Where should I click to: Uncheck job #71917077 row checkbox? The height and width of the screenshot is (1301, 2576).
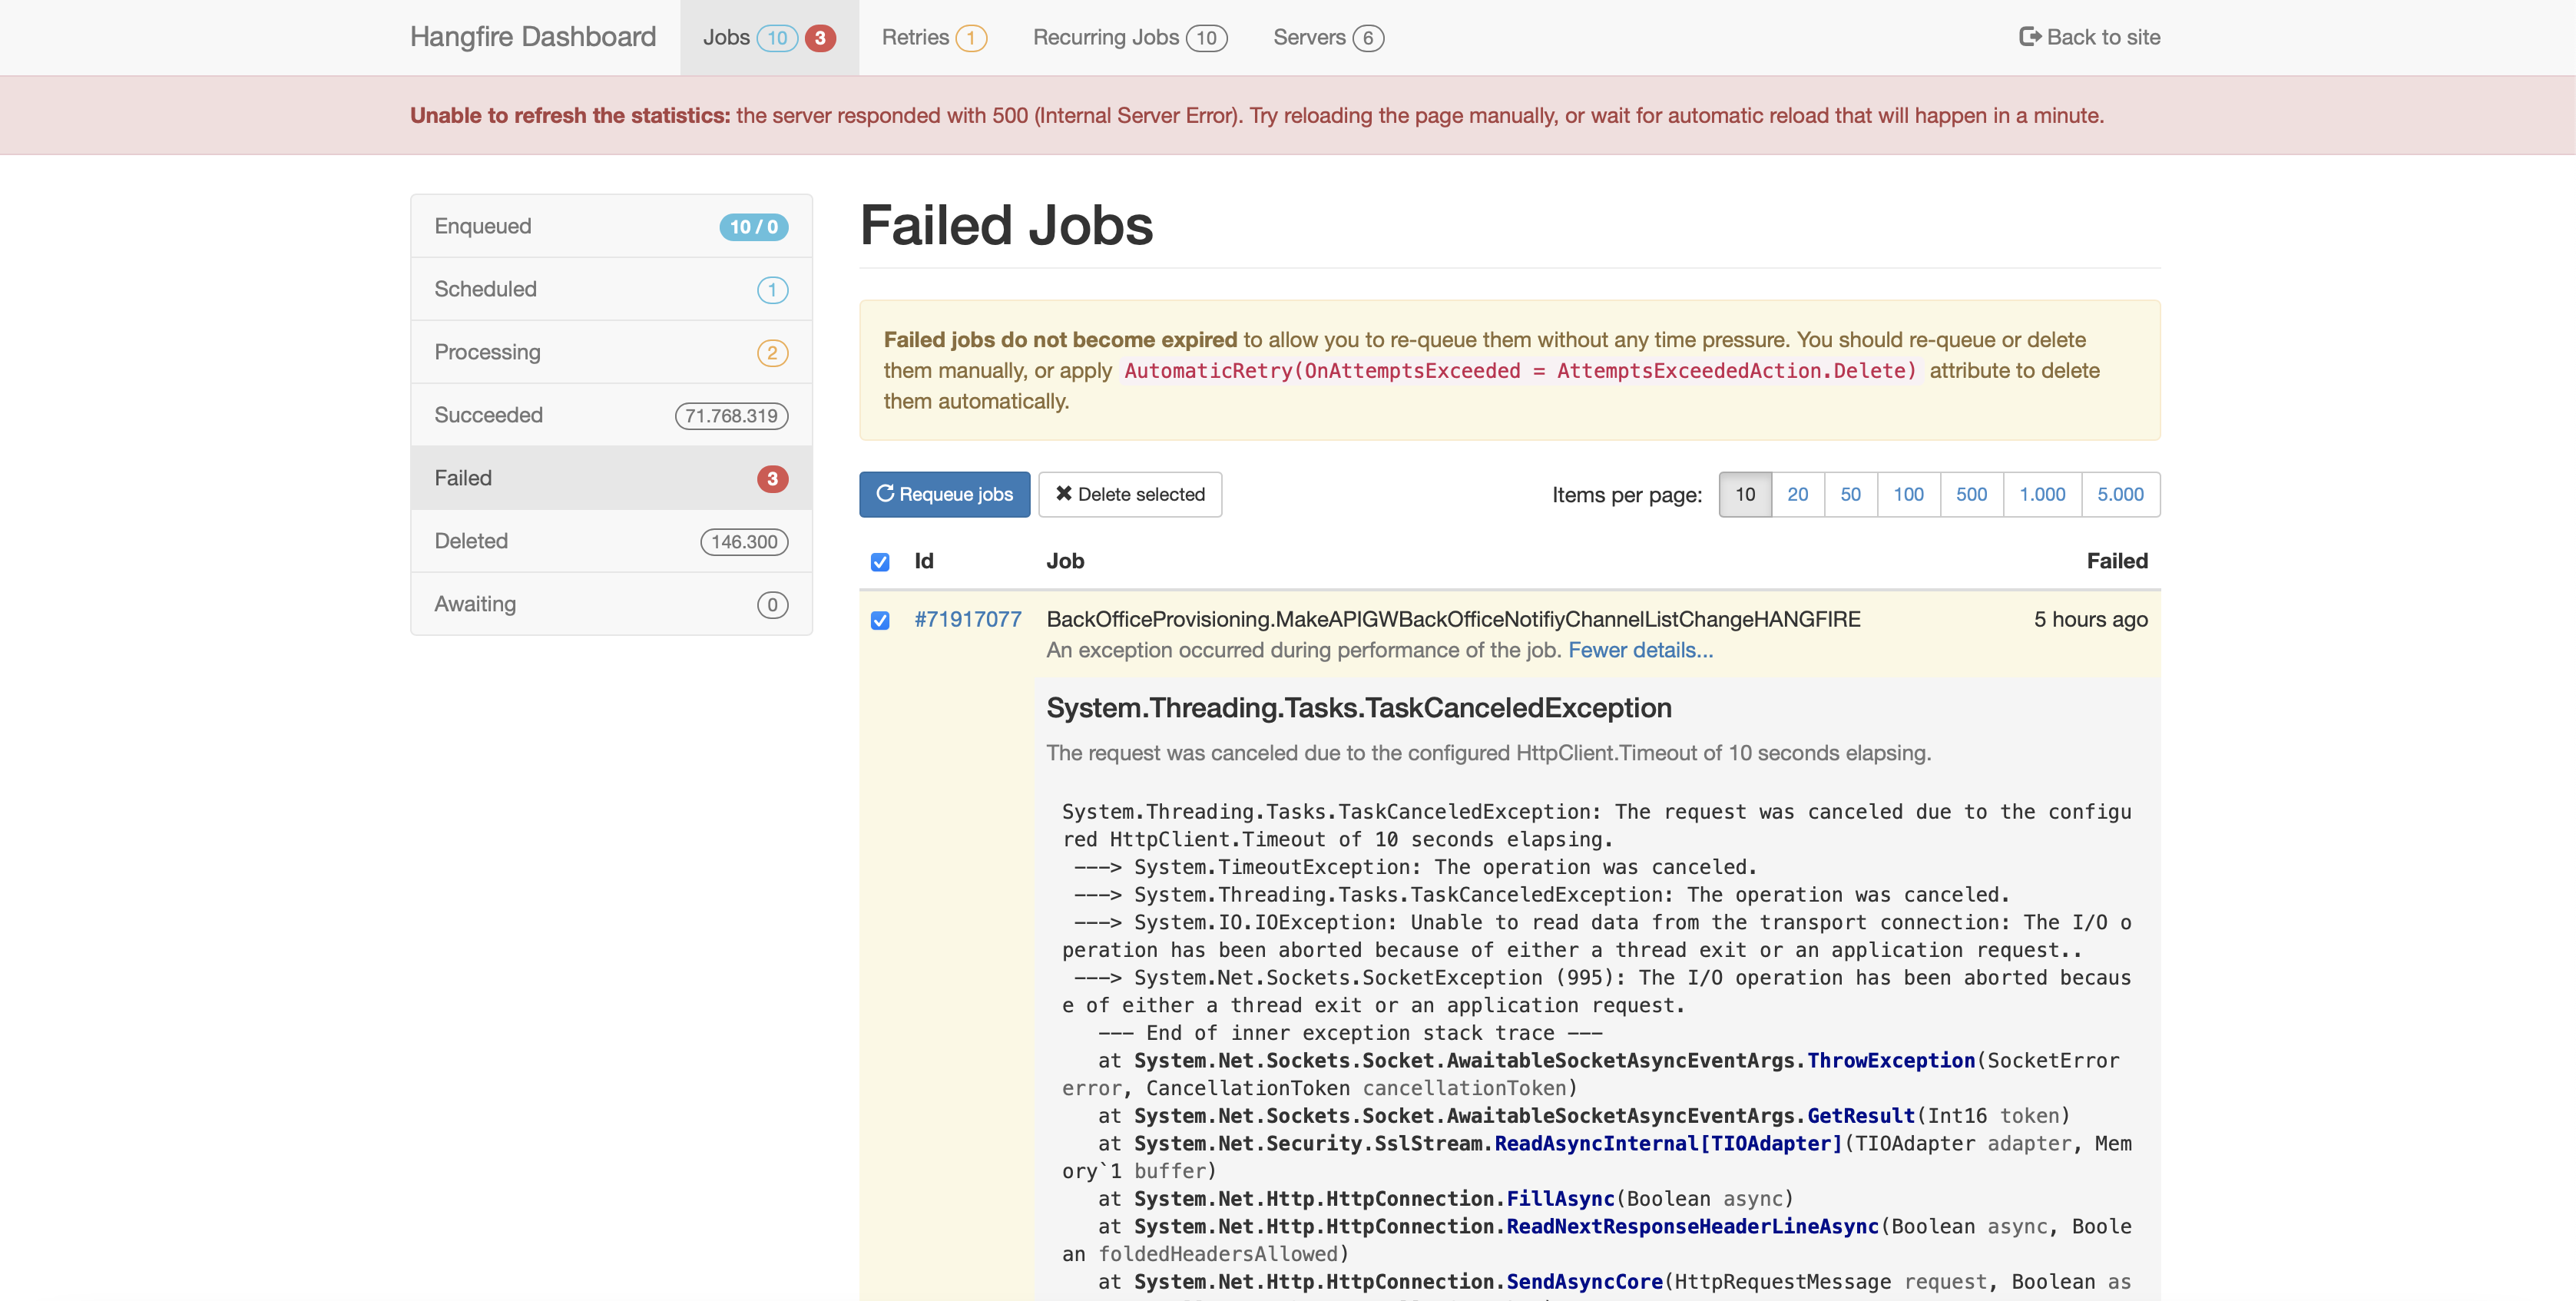point(879,621)
